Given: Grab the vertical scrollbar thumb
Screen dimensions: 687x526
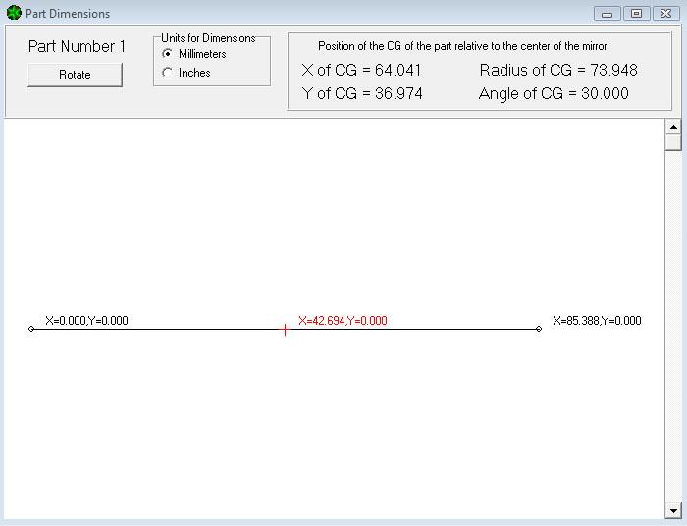Looking at the screenshot, I should pyautogui.click(x=673, y=142).
